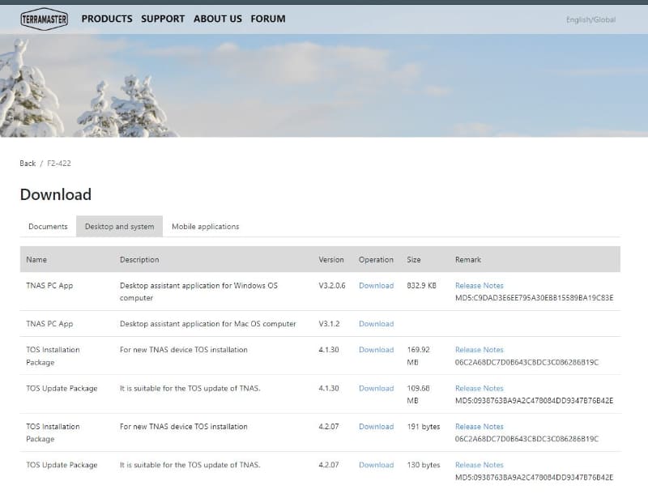Open Release Notes for TOS Installation Package 4.2.07
This screenshot has width=648, height=494.
[x=479, y=427]
